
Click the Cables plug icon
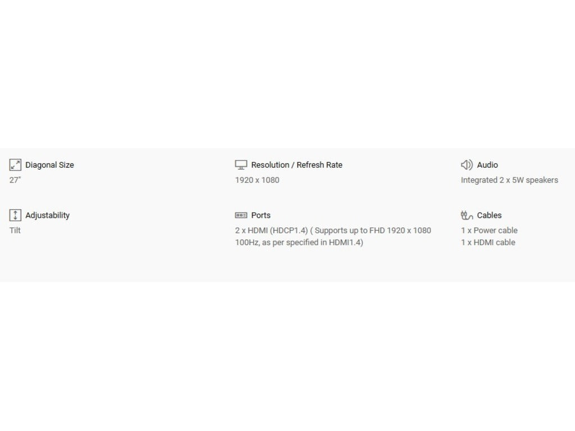click(467, 215)
